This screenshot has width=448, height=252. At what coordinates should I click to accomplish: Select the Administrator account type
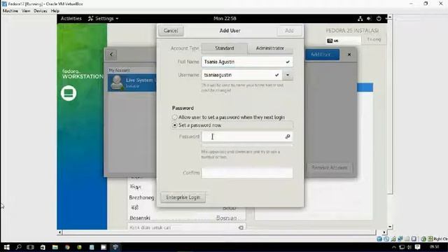[270, 48]
